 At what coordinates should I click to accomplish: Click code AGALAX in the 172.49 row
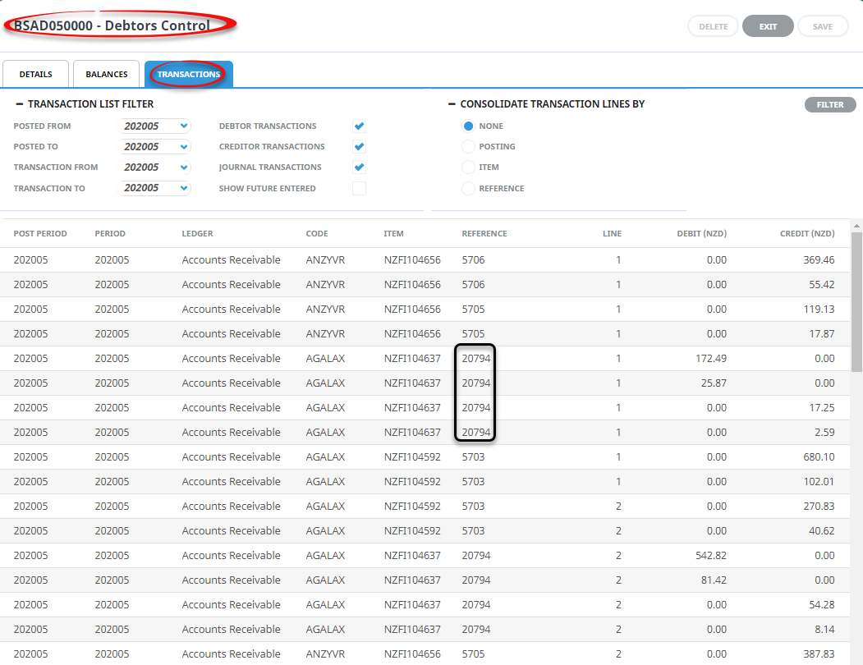click(325, 359)
